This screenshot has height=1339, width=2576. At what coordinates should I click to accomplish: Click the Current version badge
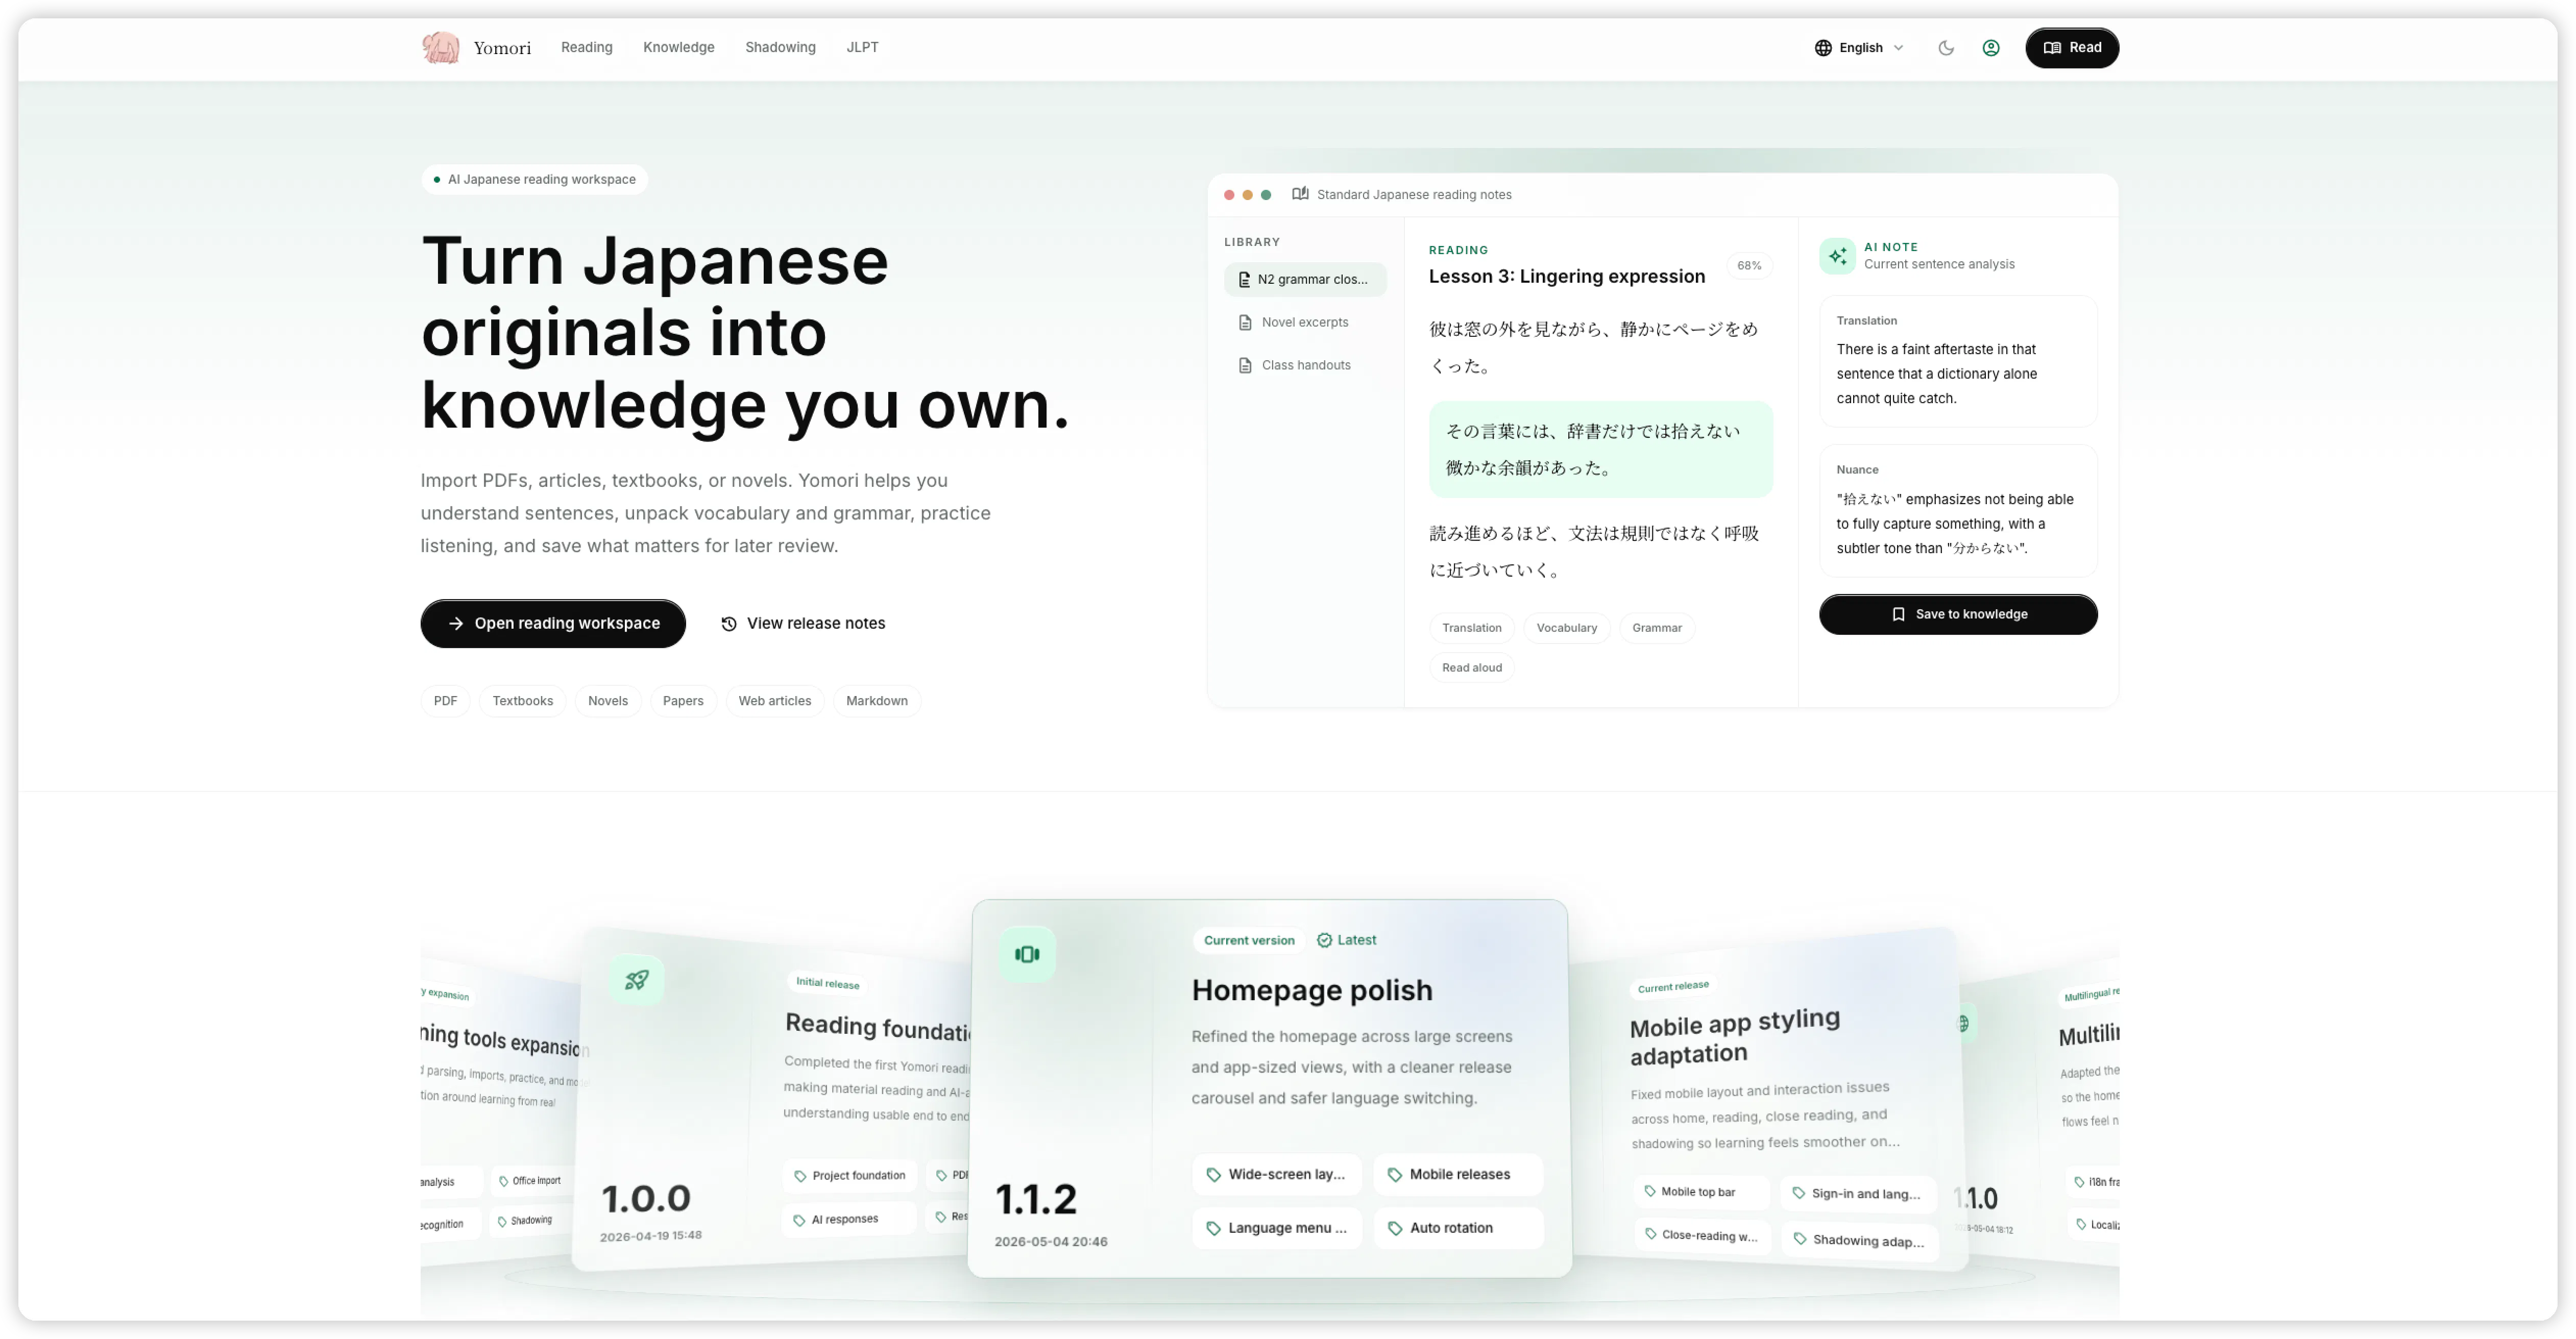(1249, 940)
